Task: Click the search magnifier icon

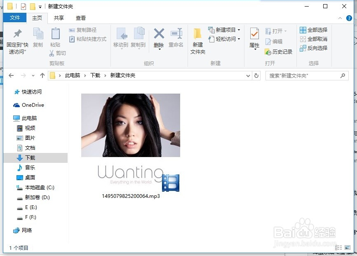Action: click(343, 75)
